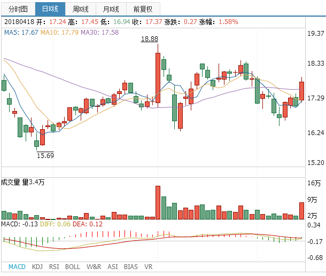
Task: Click the MA5: 17.67 legend
Action: click(21, 33)
